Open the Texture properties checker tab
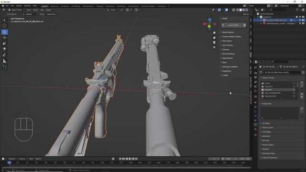 click(255, 135)
